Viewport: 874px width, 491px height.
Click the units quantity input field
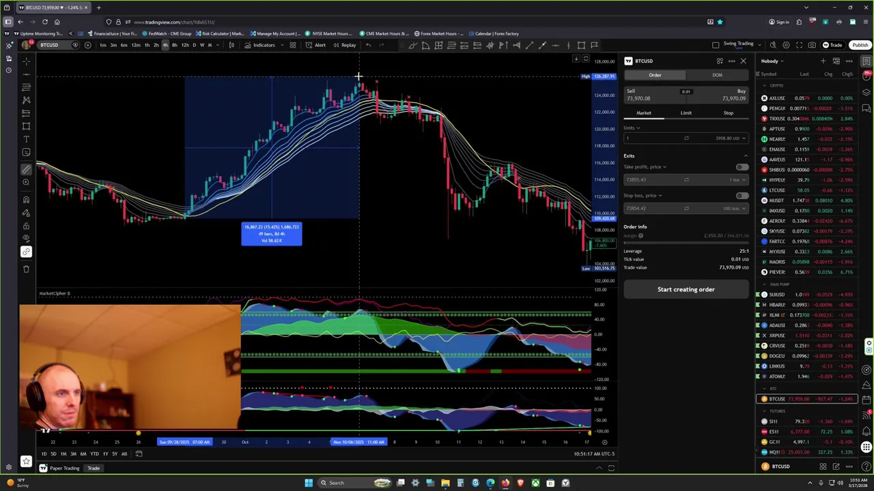(x=654, y=138)
